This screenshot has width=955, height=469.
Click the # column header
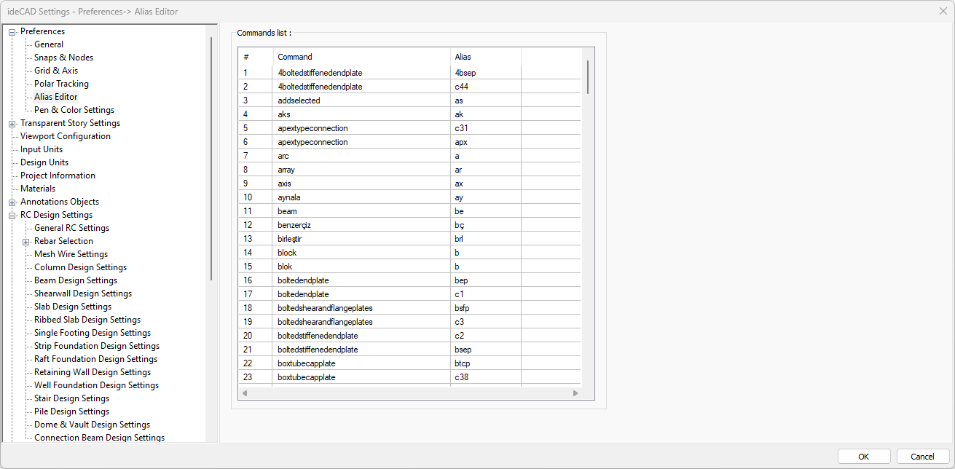coord(256,57)
